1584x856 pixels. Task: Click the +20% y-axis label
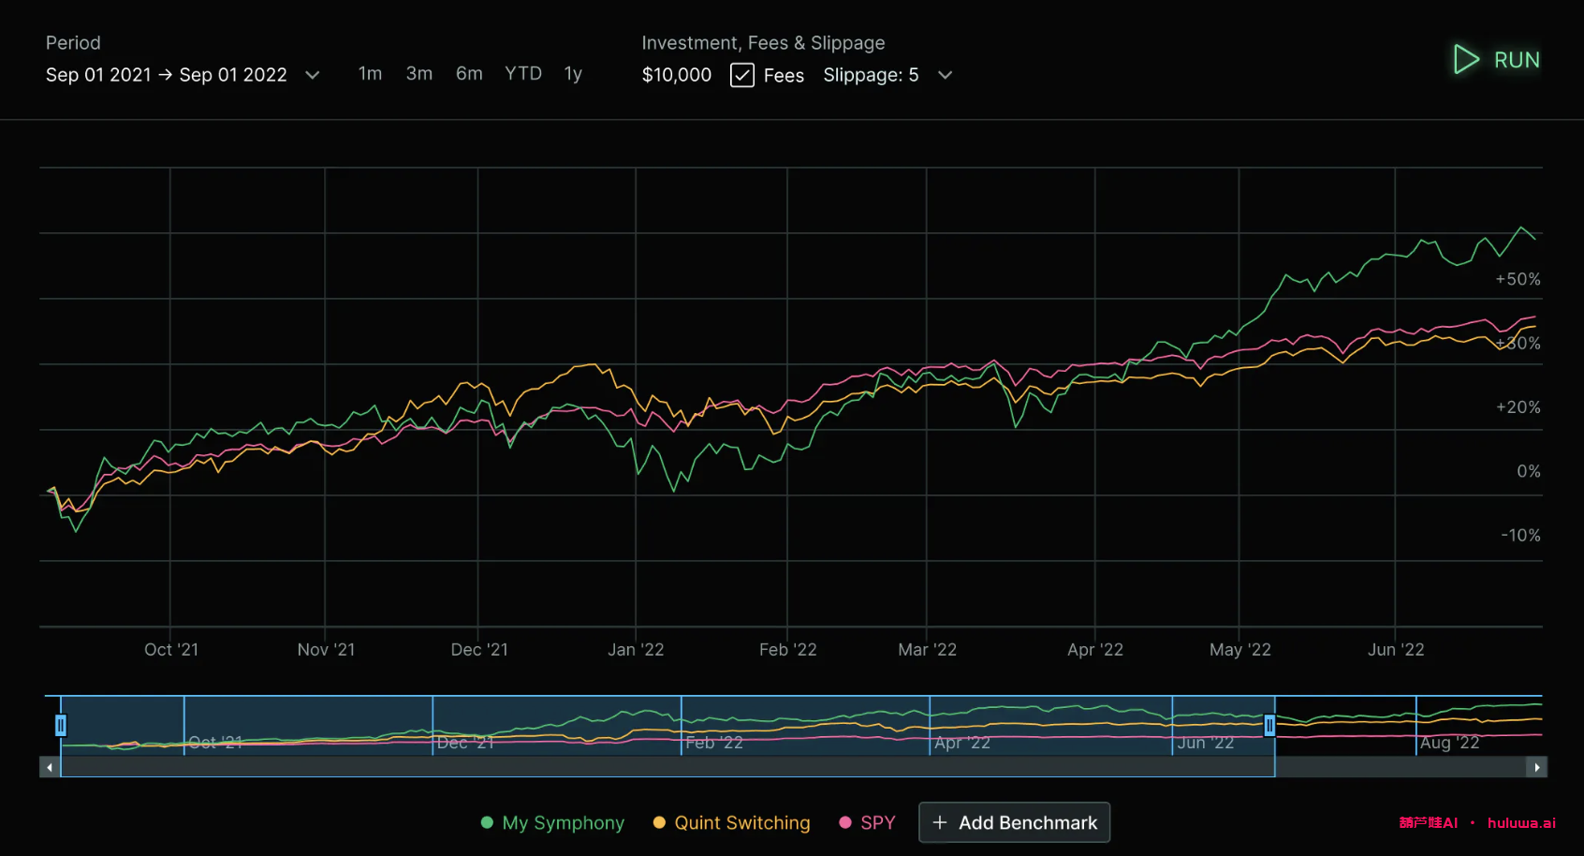(x=1518, y=407)
